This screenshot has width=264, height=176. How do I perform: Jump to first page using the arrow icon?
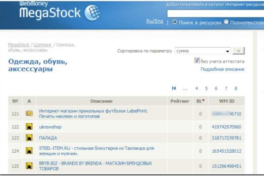coord(174,88)
